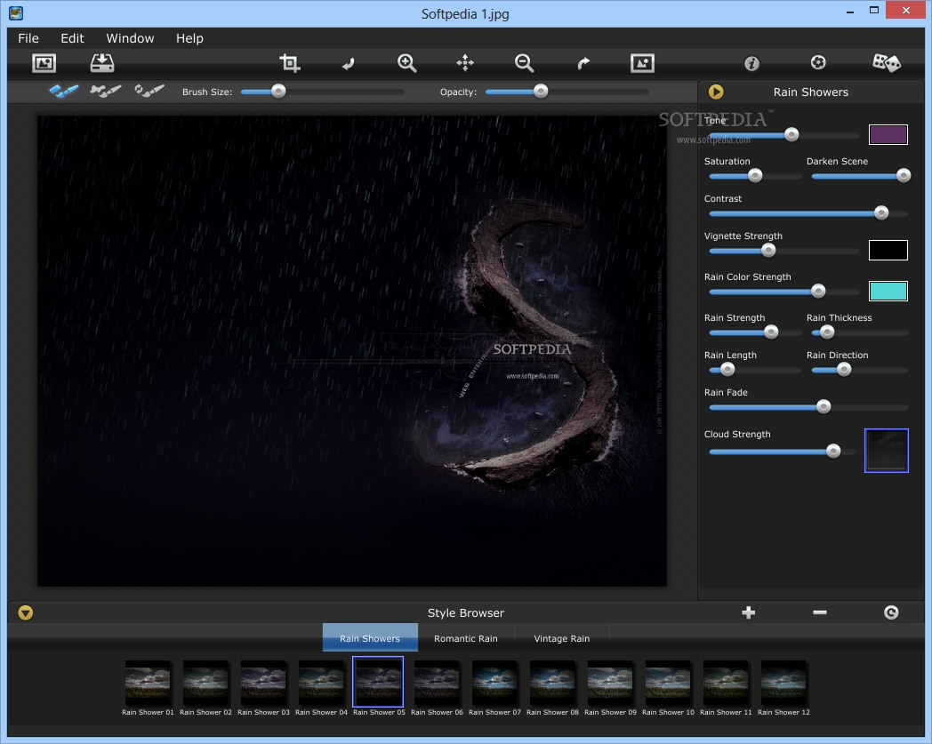This screenshot has width=932, height=744.
Task: Randomize style with dice icon
Action: 887,62
